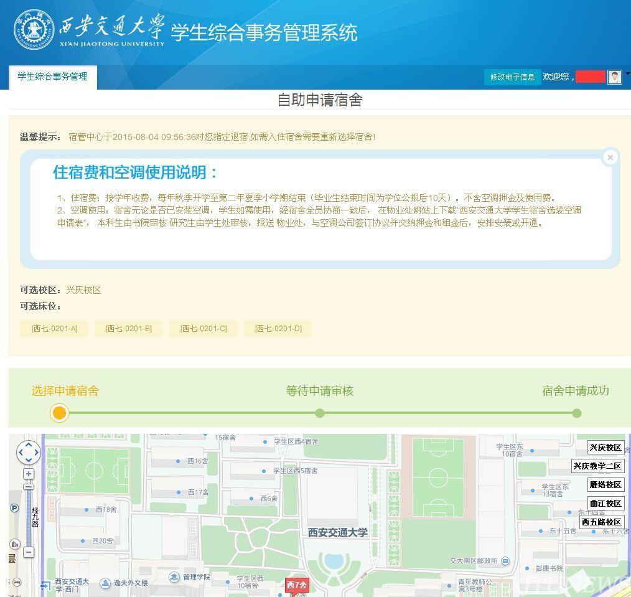631x597 pixels.
Task: Zoom out the map with bottom minus button
Action: tap(29, 552)
